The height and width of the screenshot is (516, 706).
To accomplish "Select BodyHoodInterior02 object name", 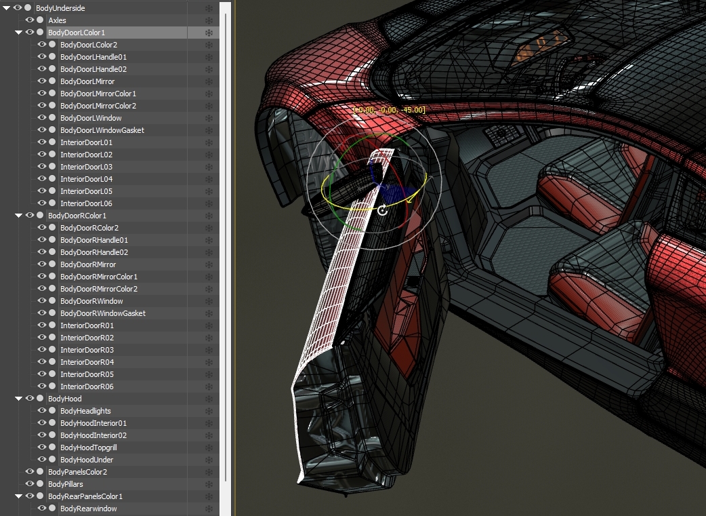I will [x=94, y=435].
